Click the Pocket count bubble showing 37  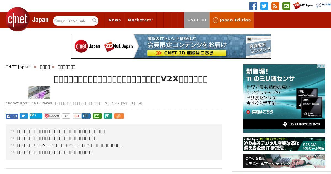(66, 116)
